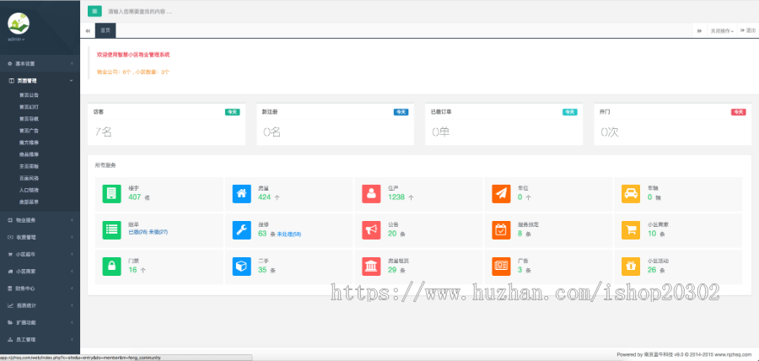The image size is (759, 361).
Task: Click the repair count 63
Action: click(x=262, y=234)
